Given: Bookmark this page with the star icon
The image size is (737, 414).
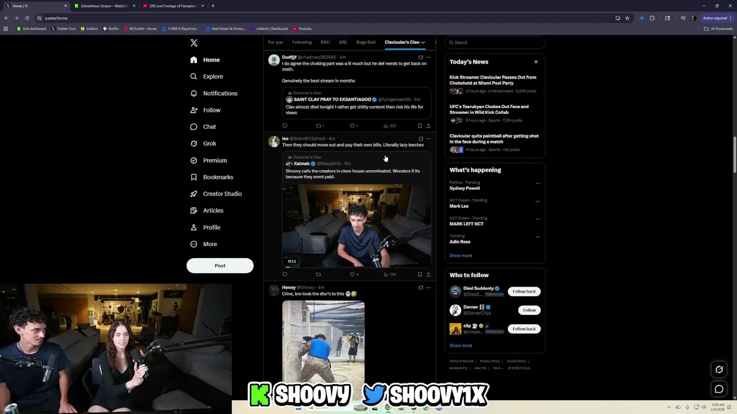Looking at the screenshot, I should point(627,18).
